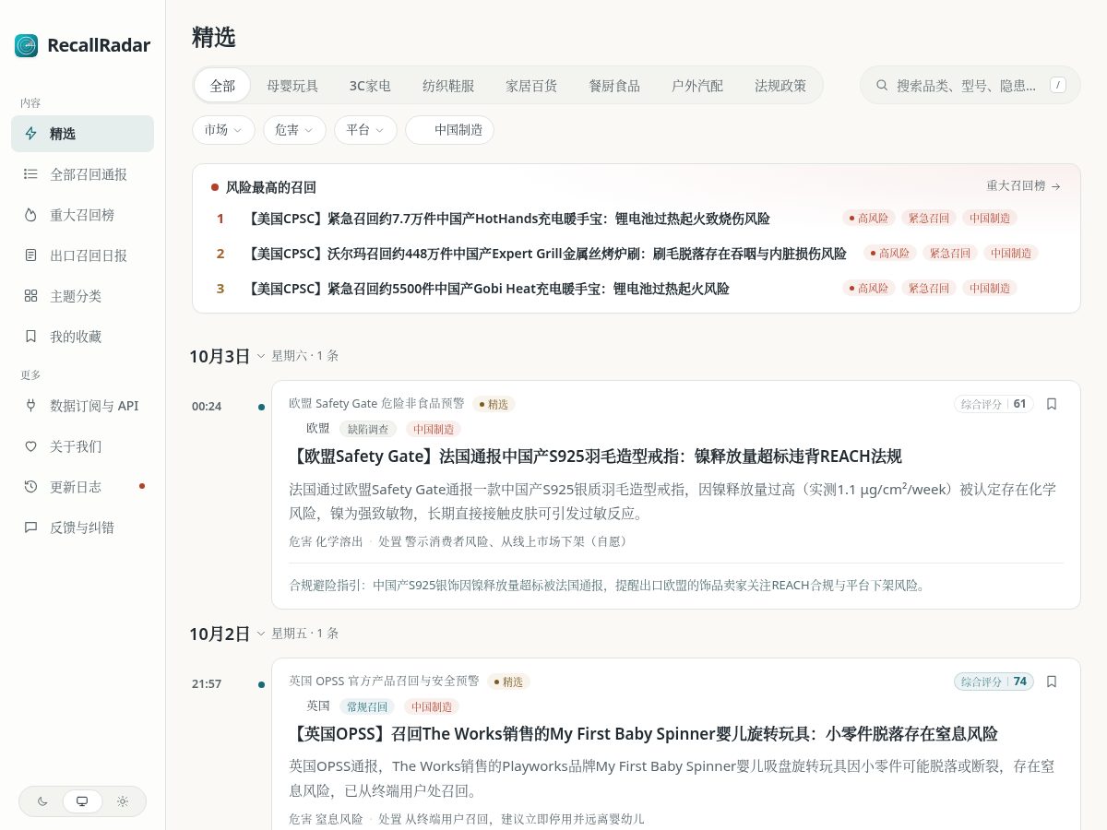The width and height of the screenshot is (1107, 830).
Task: Open the 危害 filter dropdown
Action: point(294,130)
